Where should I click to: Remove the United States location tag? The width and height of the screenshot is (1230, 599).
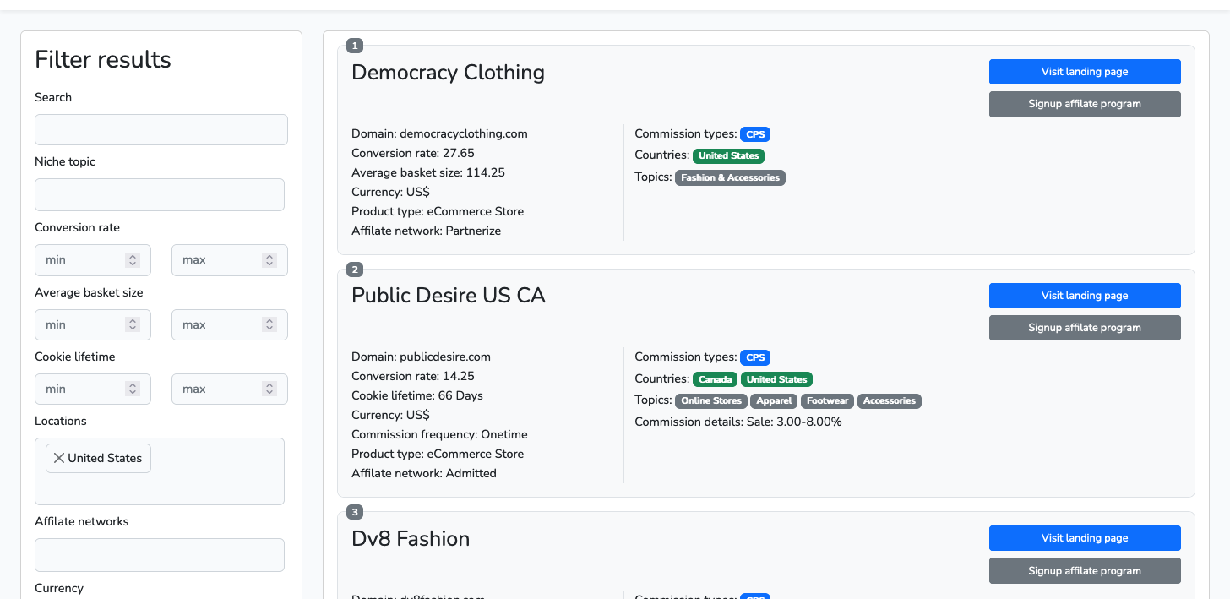tap(58, 458)
